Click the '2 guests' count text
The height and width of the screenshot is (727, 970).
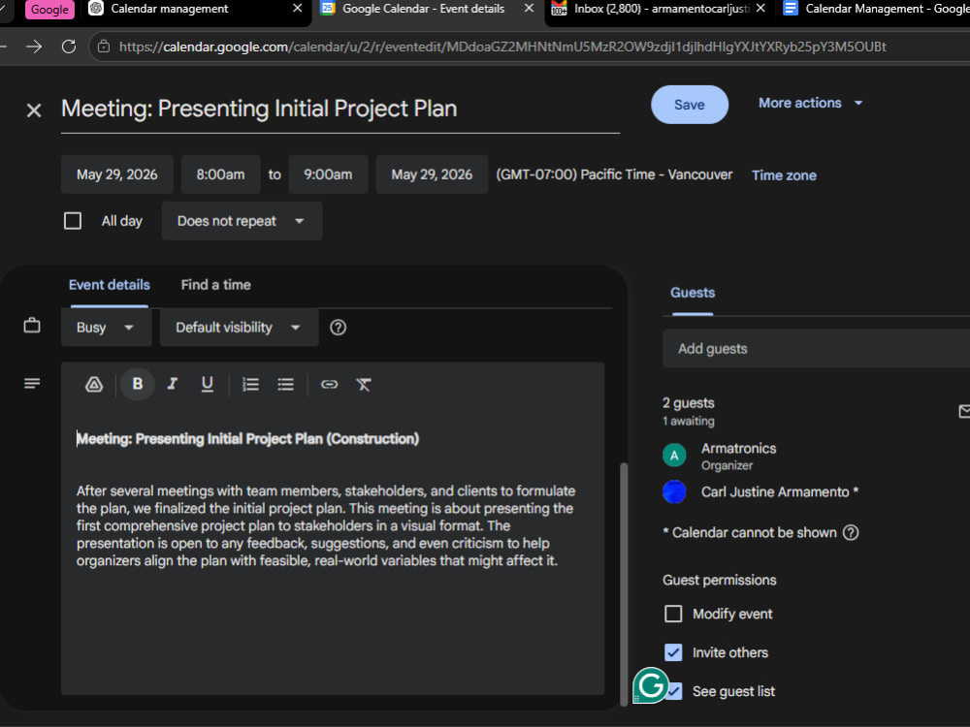point(688,403)
